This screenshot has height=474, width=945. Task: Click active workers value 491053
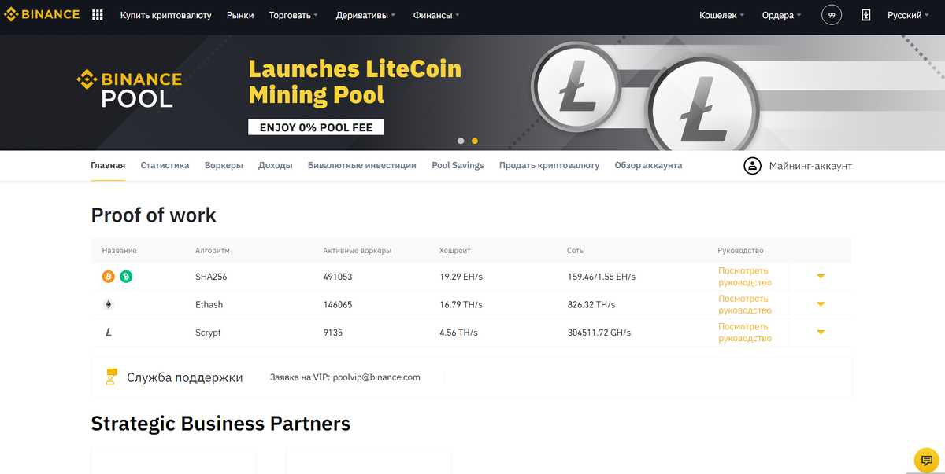coord(338,277)
